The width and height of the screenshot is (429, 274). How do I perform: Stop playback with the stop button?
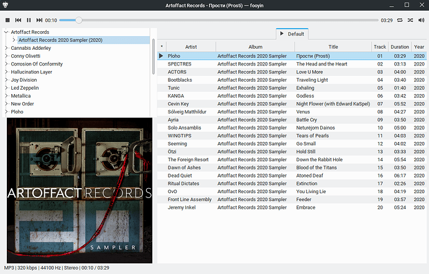tap(7, 21)
